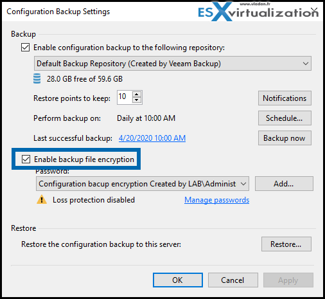Expand the Default Backup Repository dropdown
Viewport: 325px width, 299px height.
click(x=173, y=64)
